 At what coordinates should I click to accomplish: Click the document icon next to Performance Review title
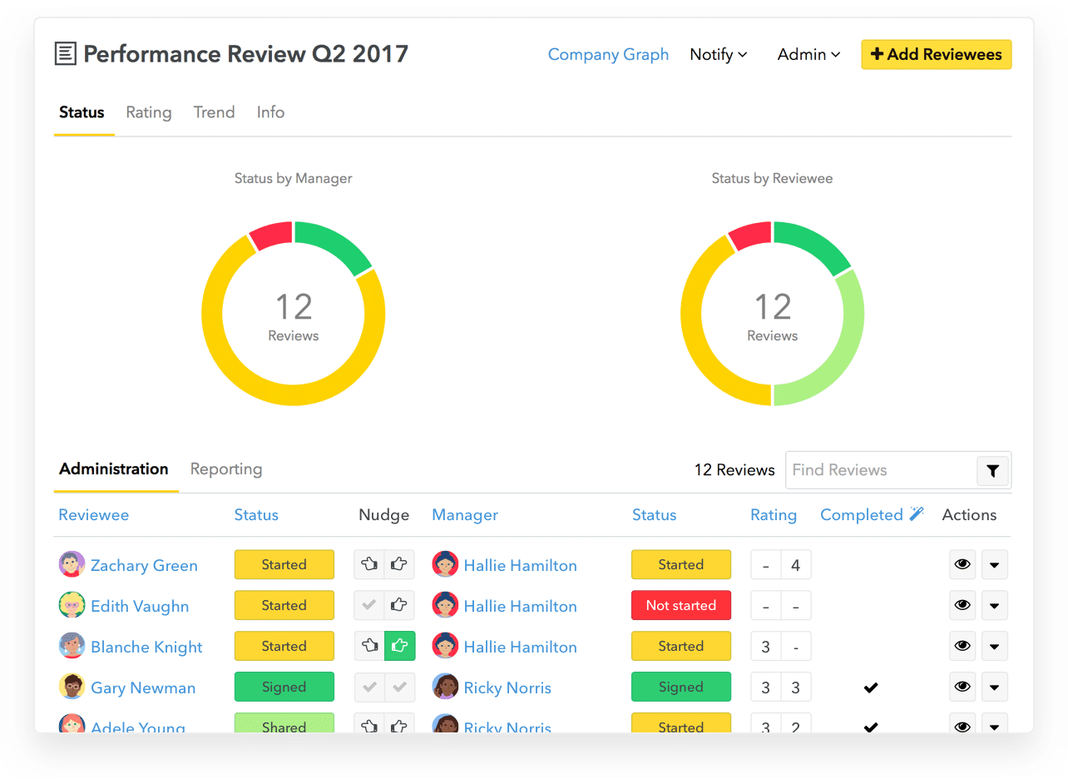(x=66, y=53)
